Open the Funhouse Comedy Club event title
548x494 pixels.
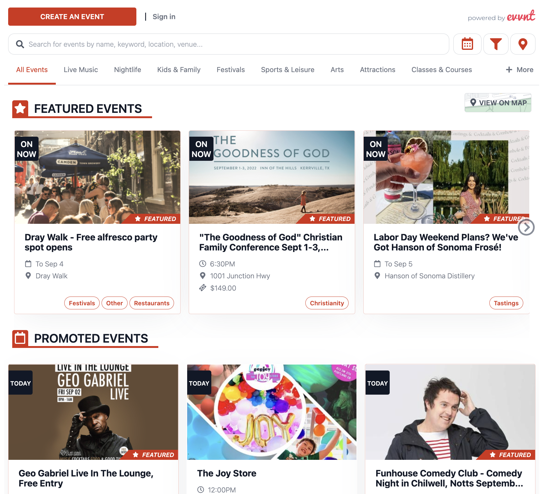(x=449, y=478)
